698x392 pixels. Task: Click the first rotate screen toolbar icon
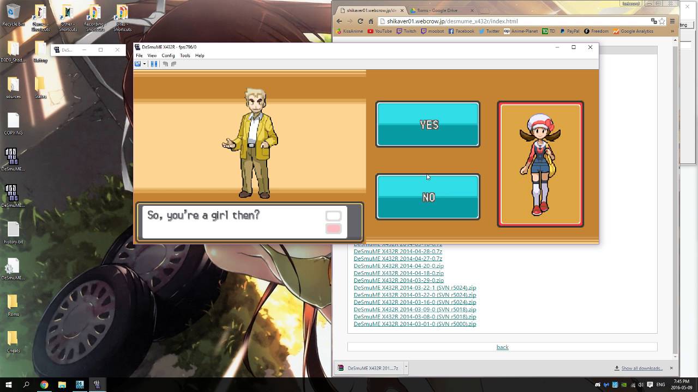165,64
